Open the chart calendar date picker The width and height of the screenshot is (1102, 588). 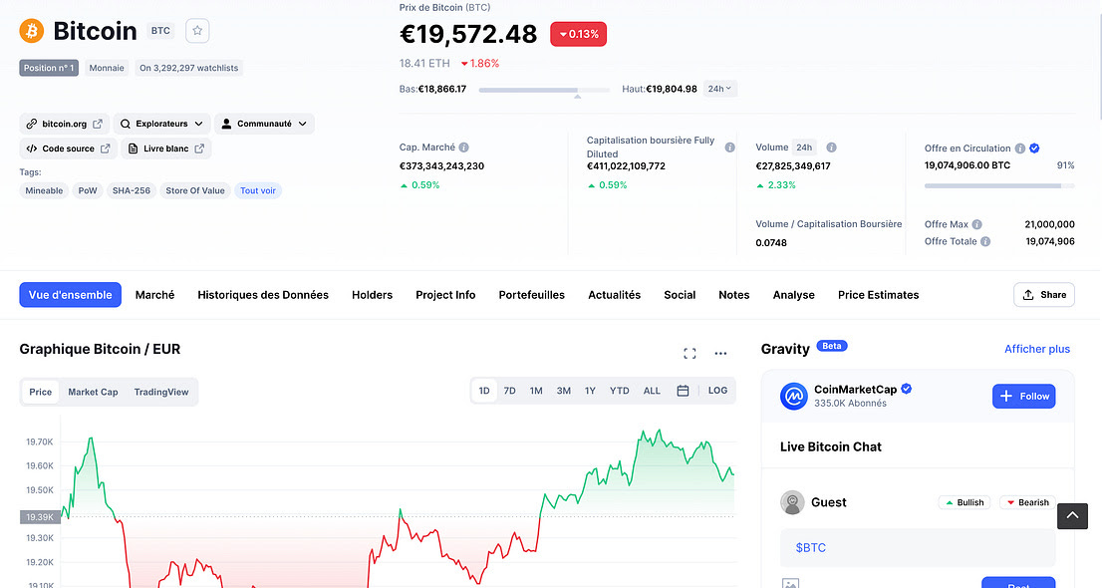tap(683, 391)
